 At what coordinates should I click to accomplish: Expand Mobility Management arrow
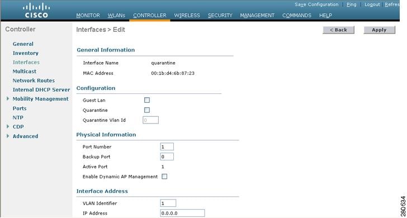pos(8,98)
